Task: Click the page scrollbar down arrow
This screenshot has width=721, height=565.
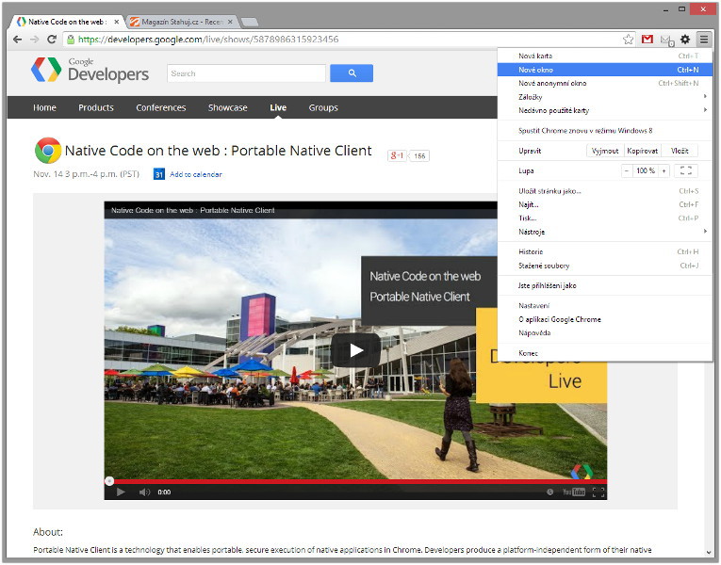Action: tap(708, 553)
